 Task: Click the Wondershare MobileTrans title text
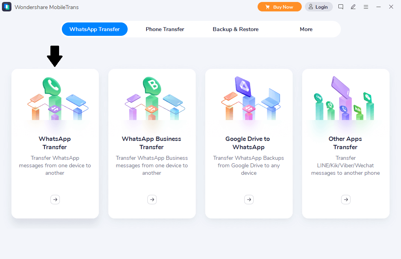coord(46,7)
